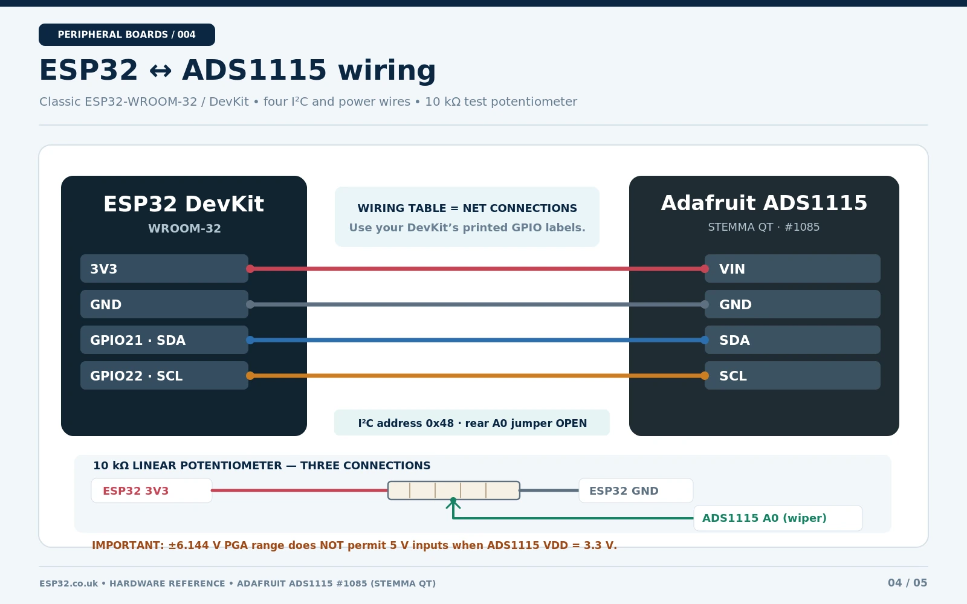The width and height of the screenshot is (967, 604).
Task: Click the orange SCL wire between the boards
Action: pyautogui.click(x=477, y=376)
